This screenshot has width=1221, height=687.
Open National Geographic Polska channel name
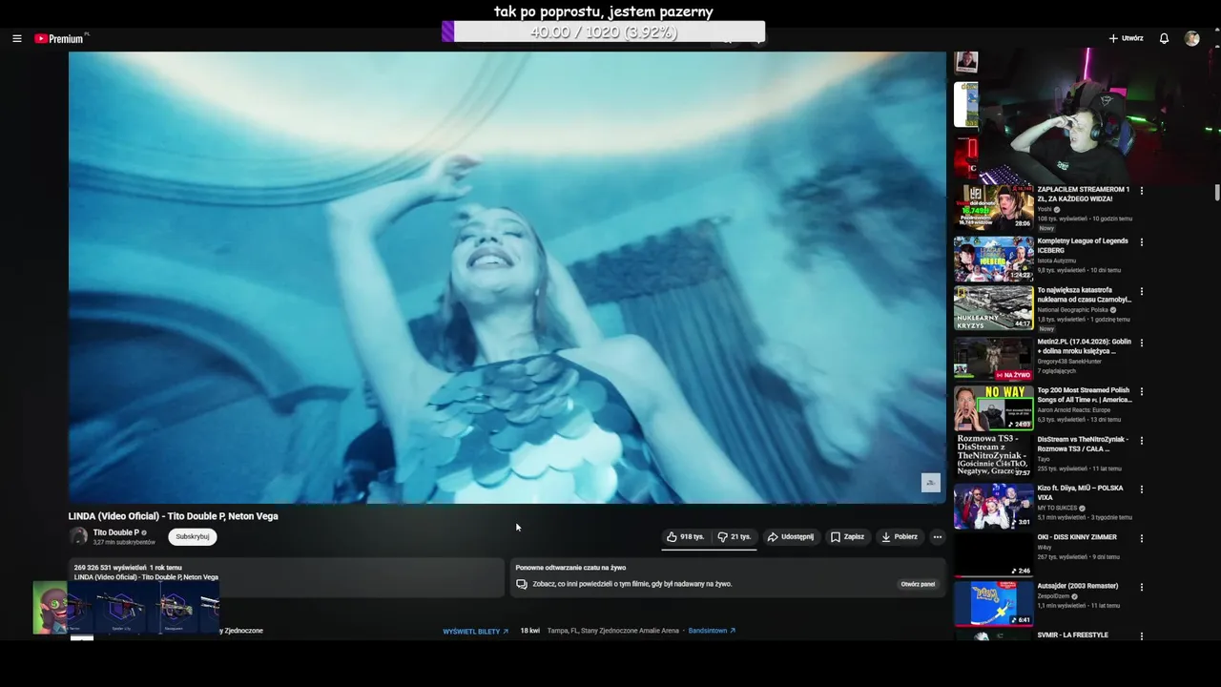tap(1073, 309)
